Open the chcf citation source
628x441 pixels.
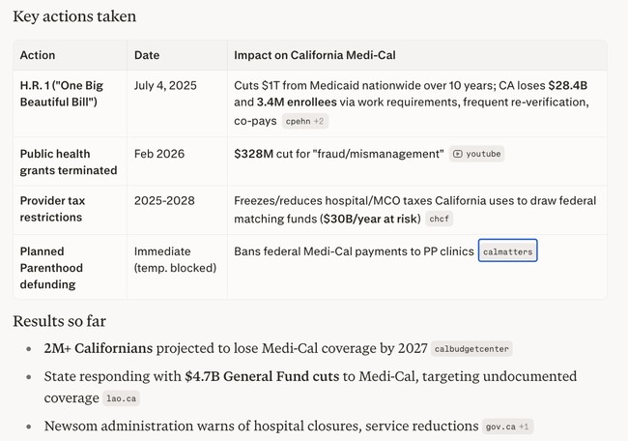pos(440,220)
